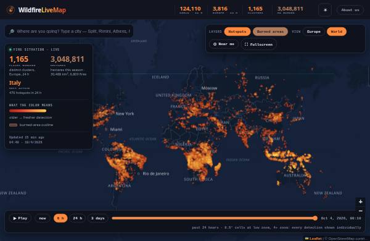Zoom in the map with plus
Viewport: 370px width, 241px height.
[360, 201]
